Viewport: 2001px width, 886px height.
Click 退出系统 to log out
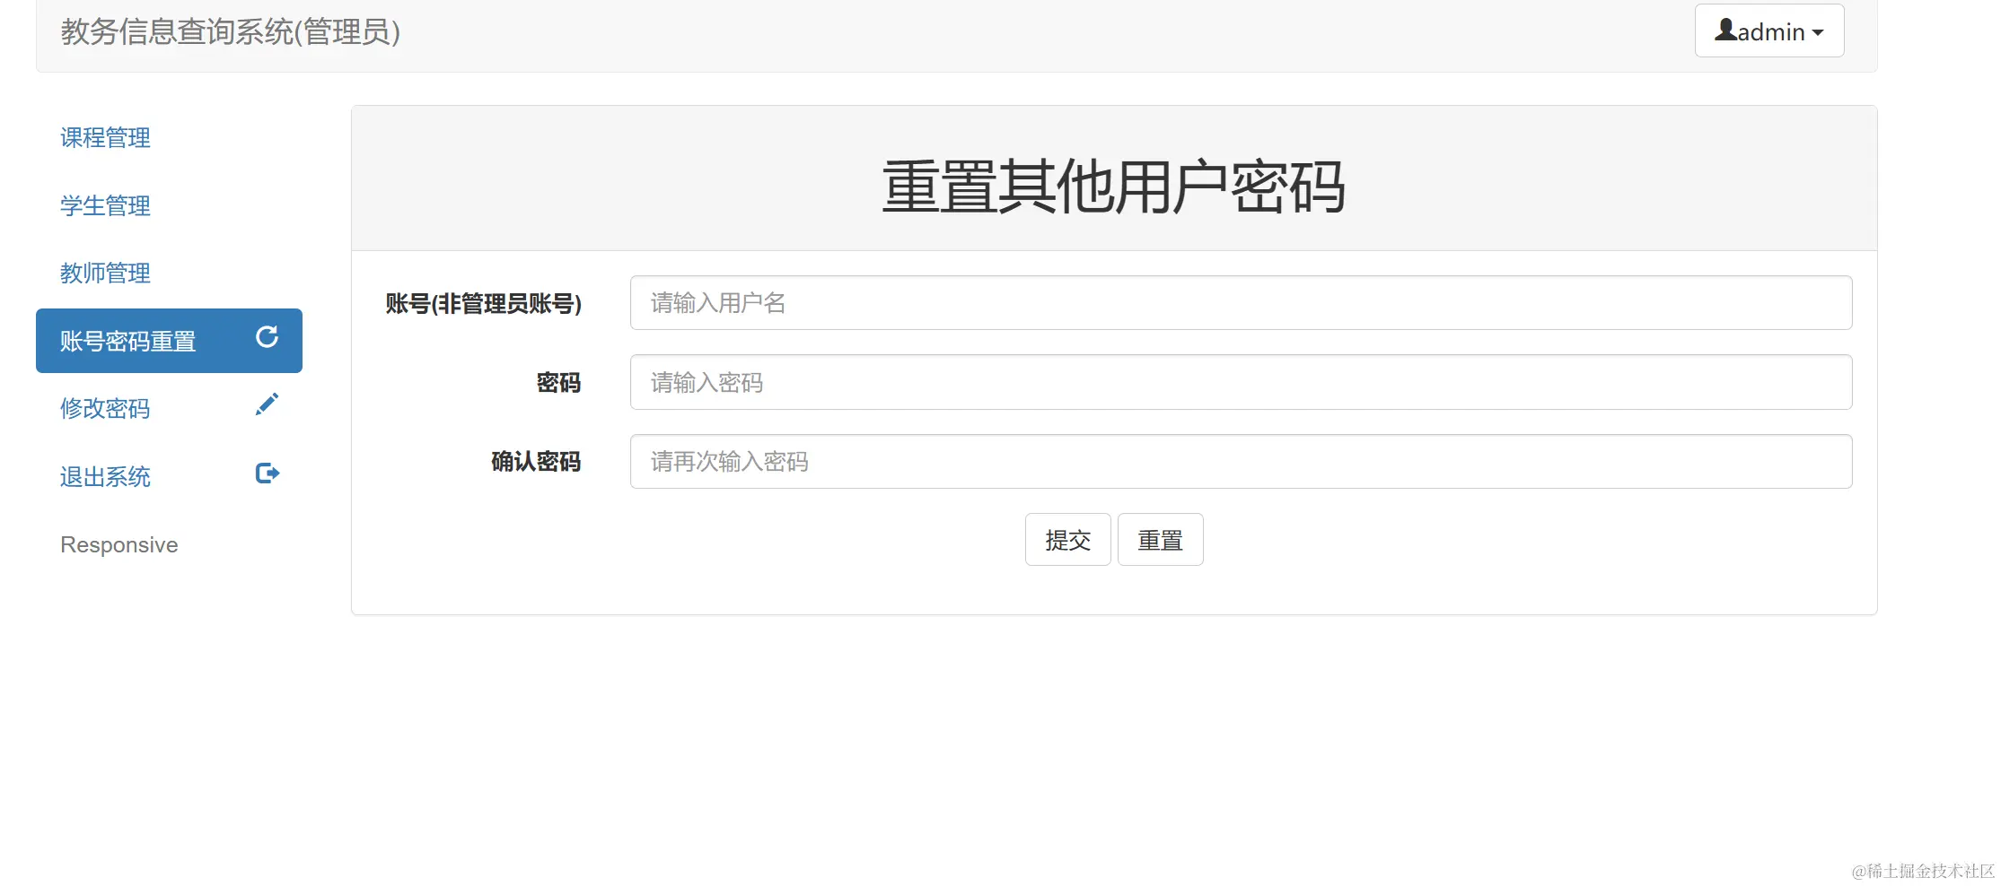(105, 476)
